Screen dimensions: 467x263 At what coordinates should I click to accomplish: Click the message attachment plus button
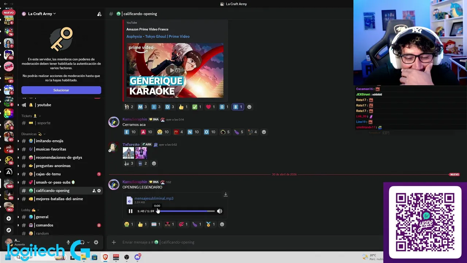click(x=114, y=242)
